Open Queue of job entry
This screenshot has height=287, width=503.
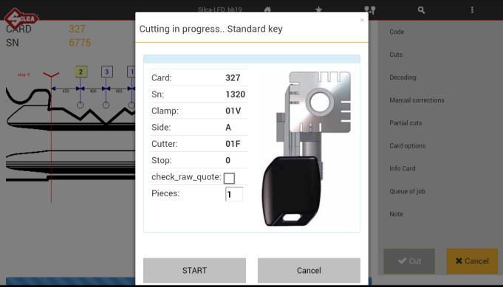[407, 192]
